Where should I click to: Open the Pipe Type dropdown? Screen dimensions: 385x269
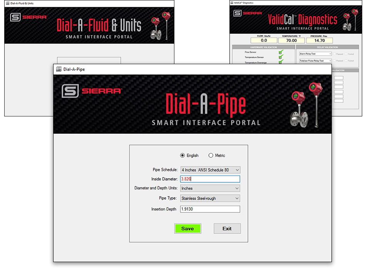click(210, 198)
